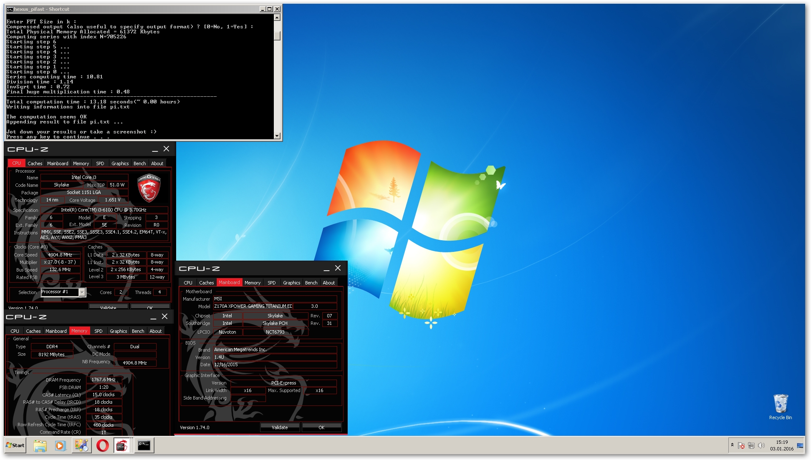Image resolution: width=811 pixels, height=460 pixels.
Task: Click the Specification field showing i3-6100 CPU
Action: [x=104, y=210]
